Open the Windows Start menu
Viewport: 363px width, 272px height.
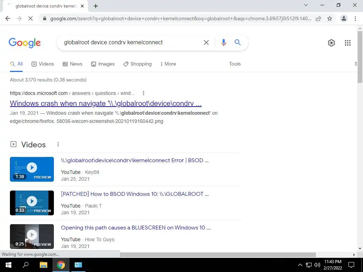[9, 265]
